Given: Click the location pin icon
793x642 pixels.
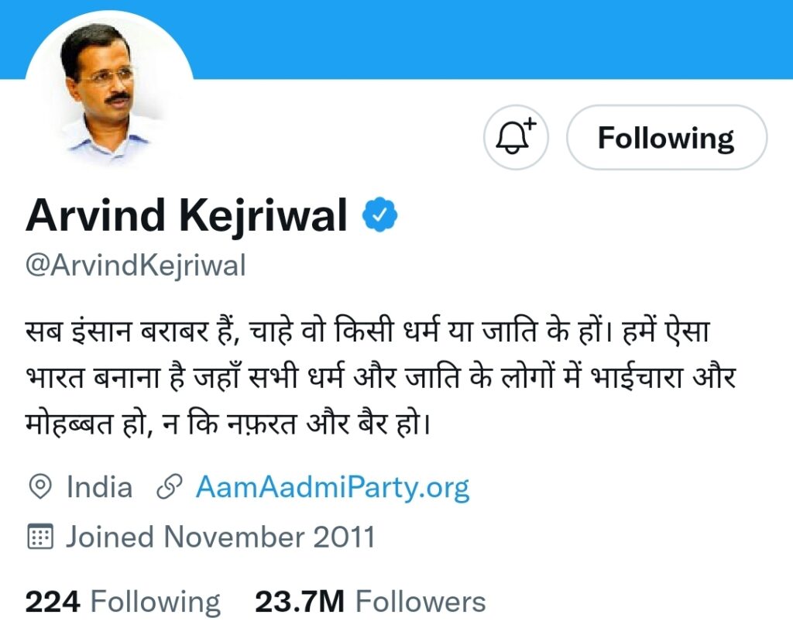Looking at the screenshot, I should click(40, 487).
